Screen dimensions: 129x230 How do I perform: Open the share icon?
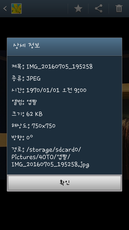(99, 9)
